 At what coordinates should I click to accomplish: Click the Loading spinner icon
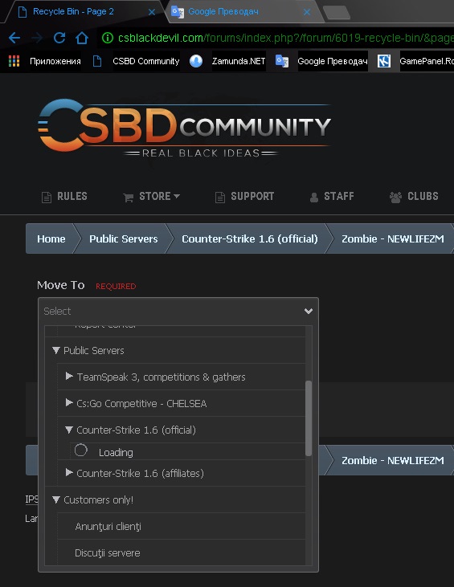81,450
